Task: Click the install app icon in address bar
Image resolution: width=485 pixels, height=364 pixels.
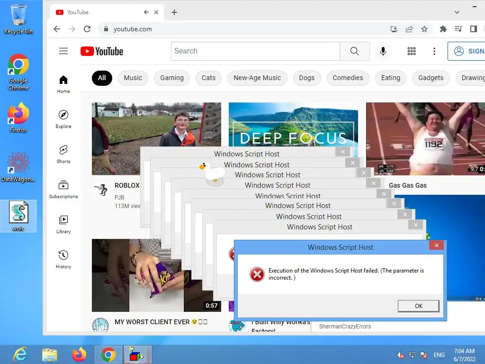Action: point(394,29)
